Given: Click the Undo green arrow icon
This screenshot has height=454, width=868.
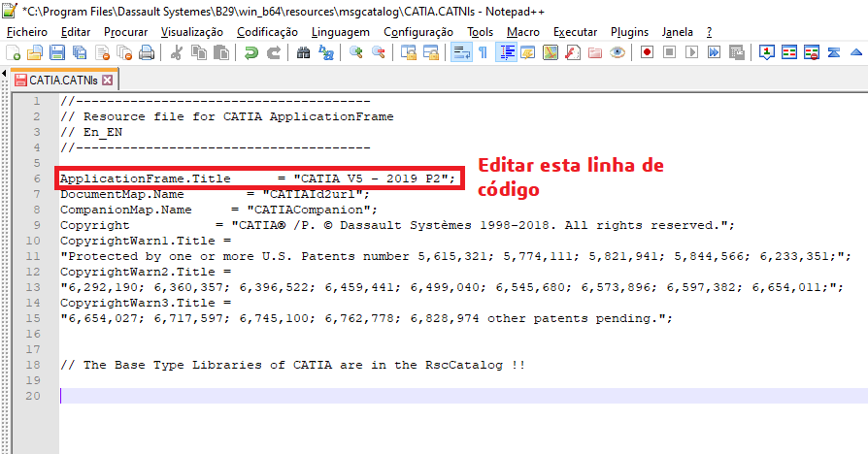Looking at the screenshot, I should [x=250, y=52].
